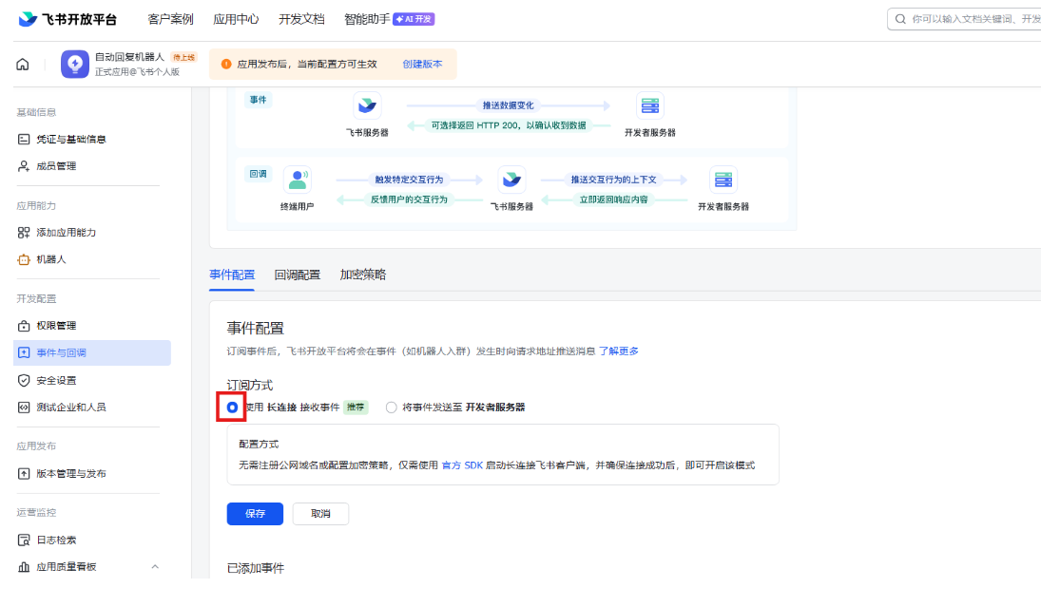Open 智能助手 in top navigation

click(x=367, y=19)
